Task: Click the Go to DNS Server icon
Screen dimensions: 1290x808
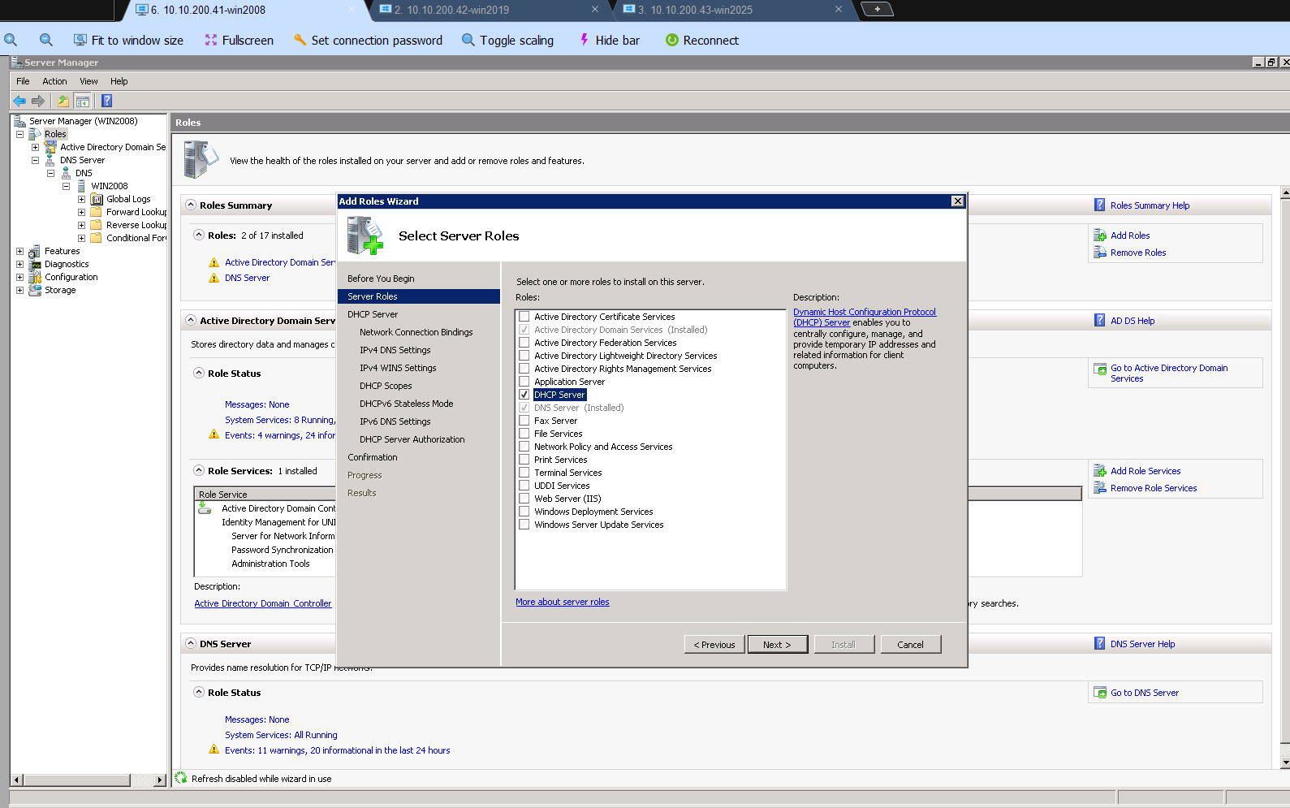Action: [x=1100, y=693]
